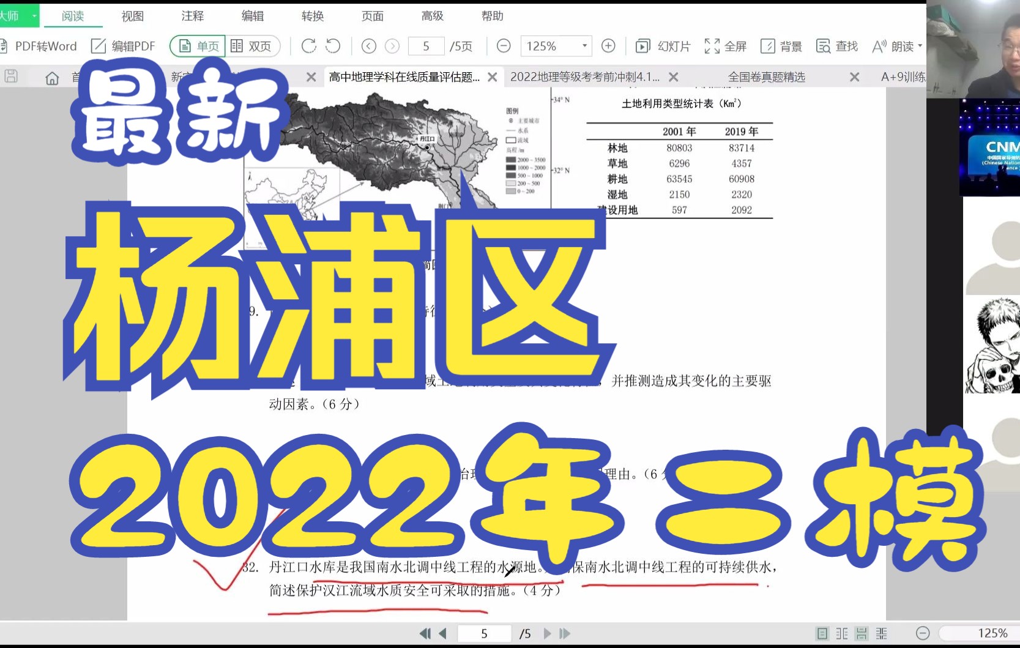Expand the 朗读 dropdown arrow
This screenshot has width=1020, height=648.
(920, 46)
